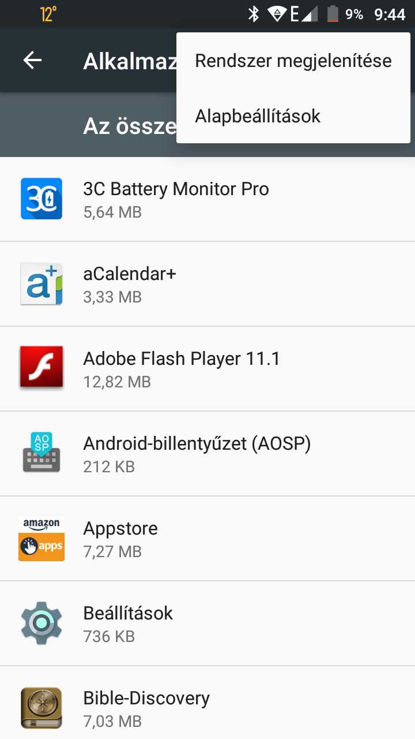Tap the back arrow icon
The width and height of the screenshot is (415, 739).
pyautogui.click(x=33, y=60)
